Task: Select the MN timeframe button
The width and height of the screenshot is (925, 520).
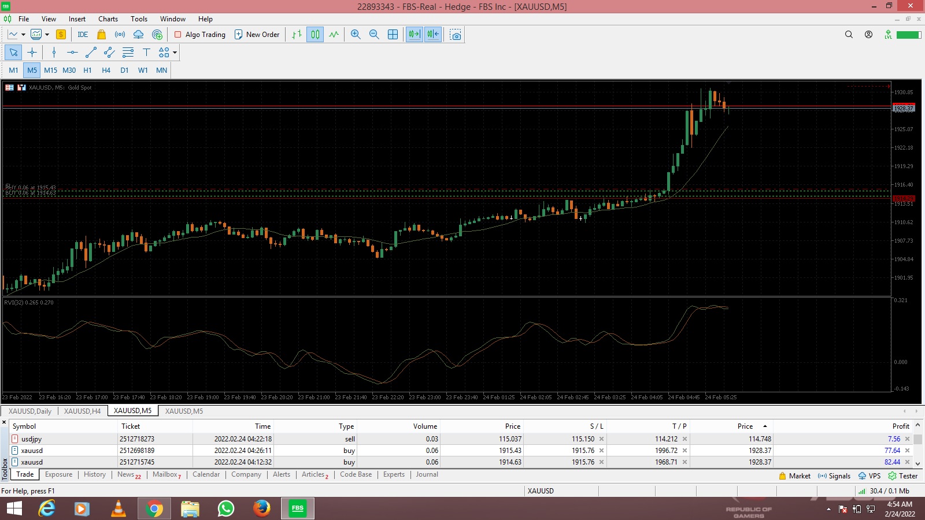Action: pyautogui.click(x=161, y=70)
